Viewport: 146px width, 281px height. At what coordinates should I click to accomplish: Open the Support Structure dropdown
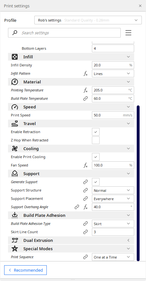pos(113,190)
